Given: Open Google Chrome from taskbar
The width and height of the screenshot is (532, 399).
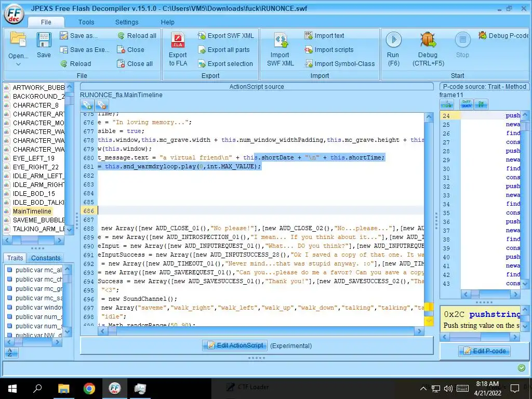Looking at the screenshot, I should pos(89,389).
